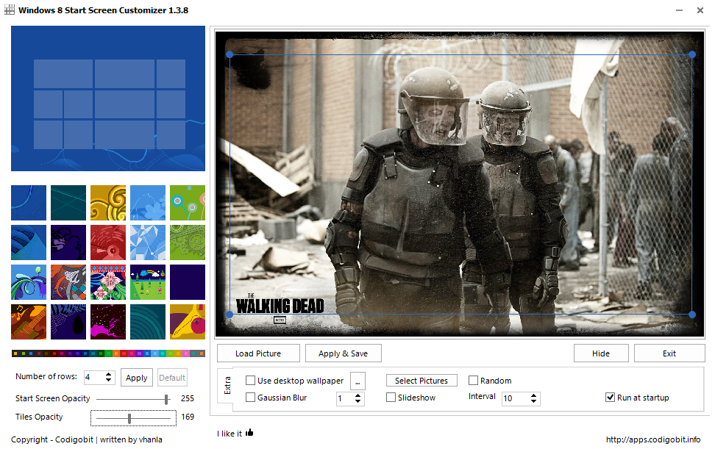Viewport: 715px width, 449px height.
Task: Hide the customizer window with Hide button
Action: click(x=601, y=353)
